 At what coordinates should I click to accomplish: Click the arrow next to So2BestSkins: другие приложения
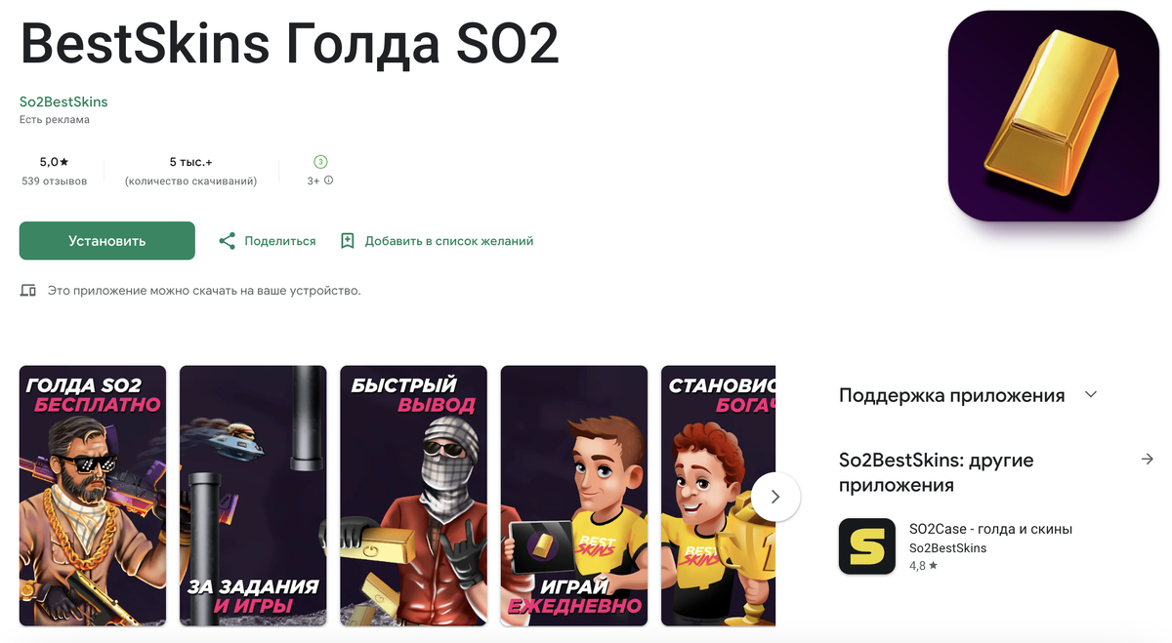(1148, 460)
